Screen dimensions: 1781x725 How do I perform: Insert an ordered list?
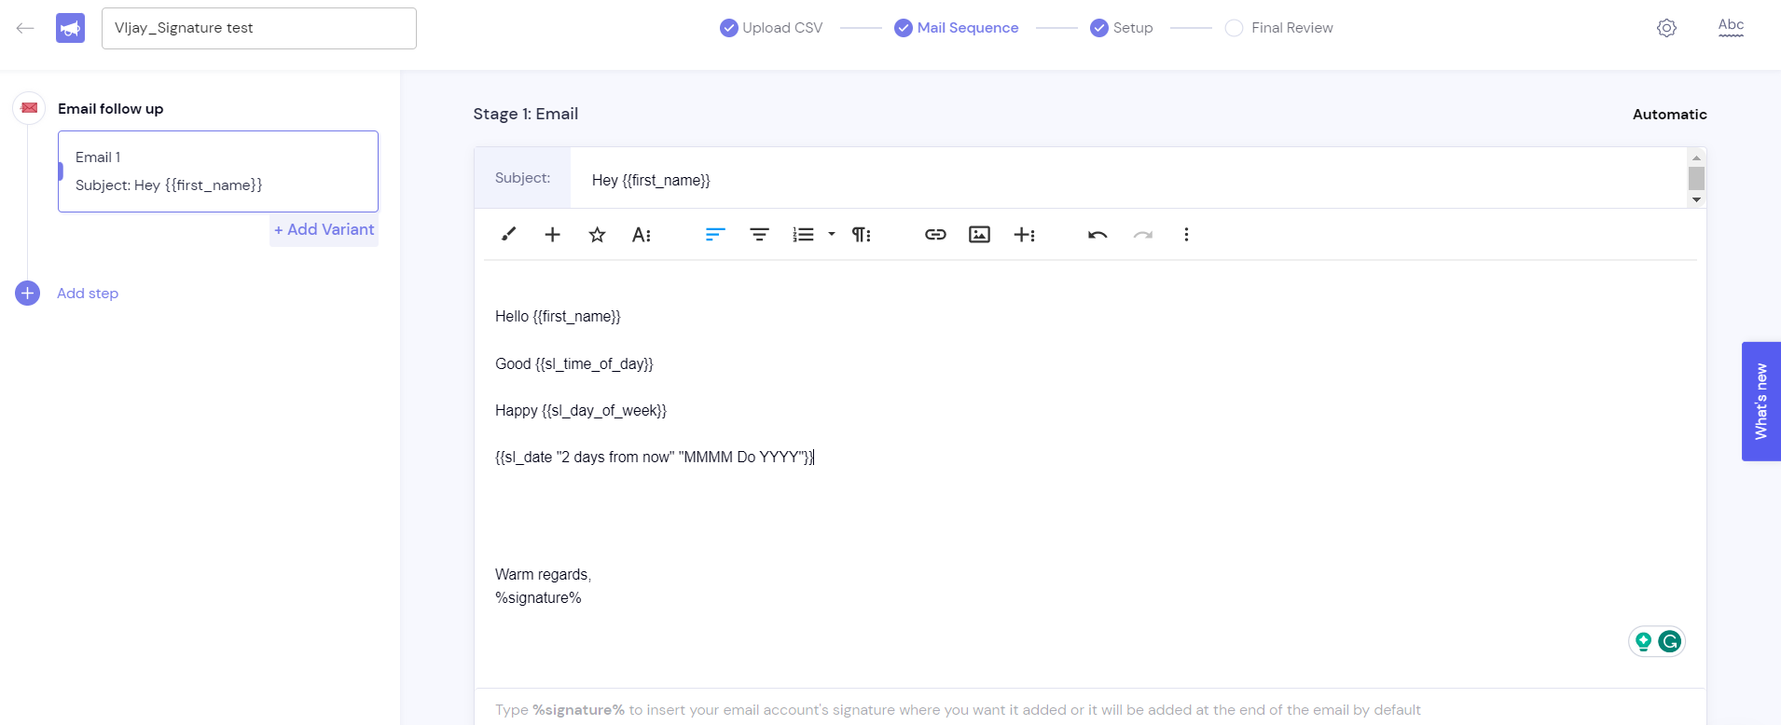[x=803, y=235]
